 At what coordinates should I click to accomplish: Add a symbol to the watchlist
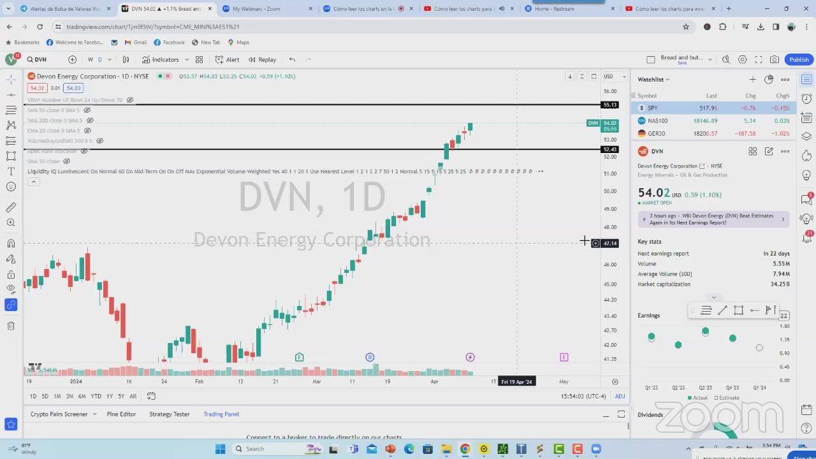753,79
